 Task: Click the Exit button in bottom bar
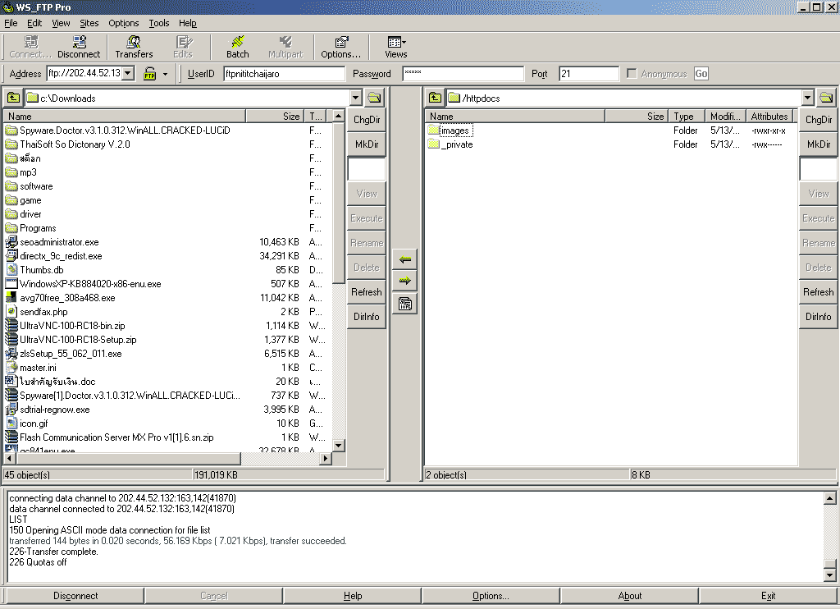tap(768, 596)
